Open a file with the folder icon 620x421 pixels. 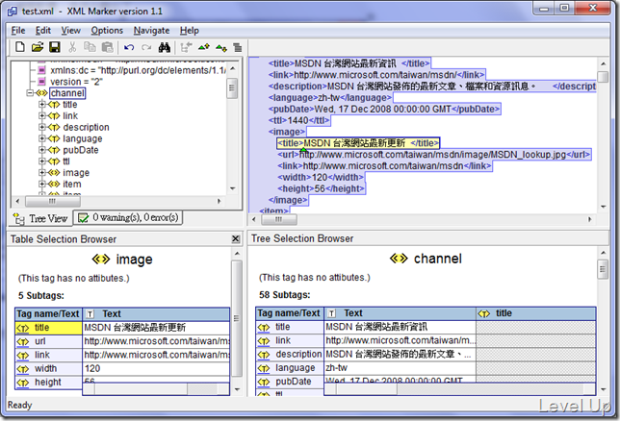38,47
